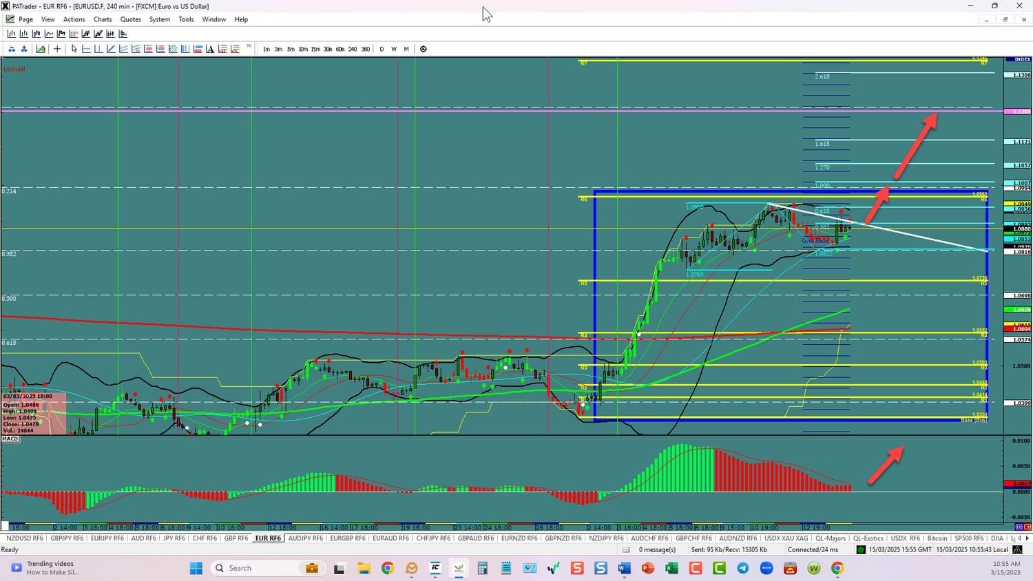The width and height of the screenshot is (1033, 581).
Task: Switch to the GBPJPY RF6 tab
Action: pyautogui.click(x=67, y=538)
